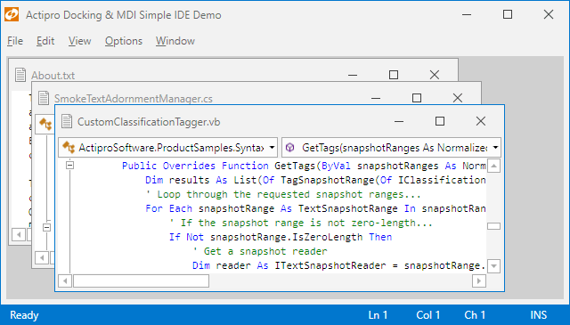Image resolution: width=570 pixels, height=325 pixels.
Task: Collapse outlining node in SmokeTextAdornmentManager editor
Action: [x=46, y=228]
